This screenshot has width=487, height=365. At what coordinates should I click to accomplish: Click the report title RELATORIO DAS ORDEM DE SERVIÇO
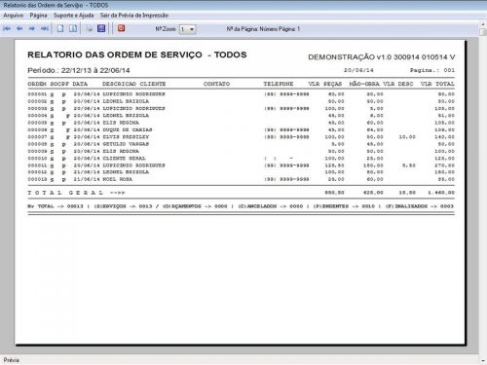point(115,55)
